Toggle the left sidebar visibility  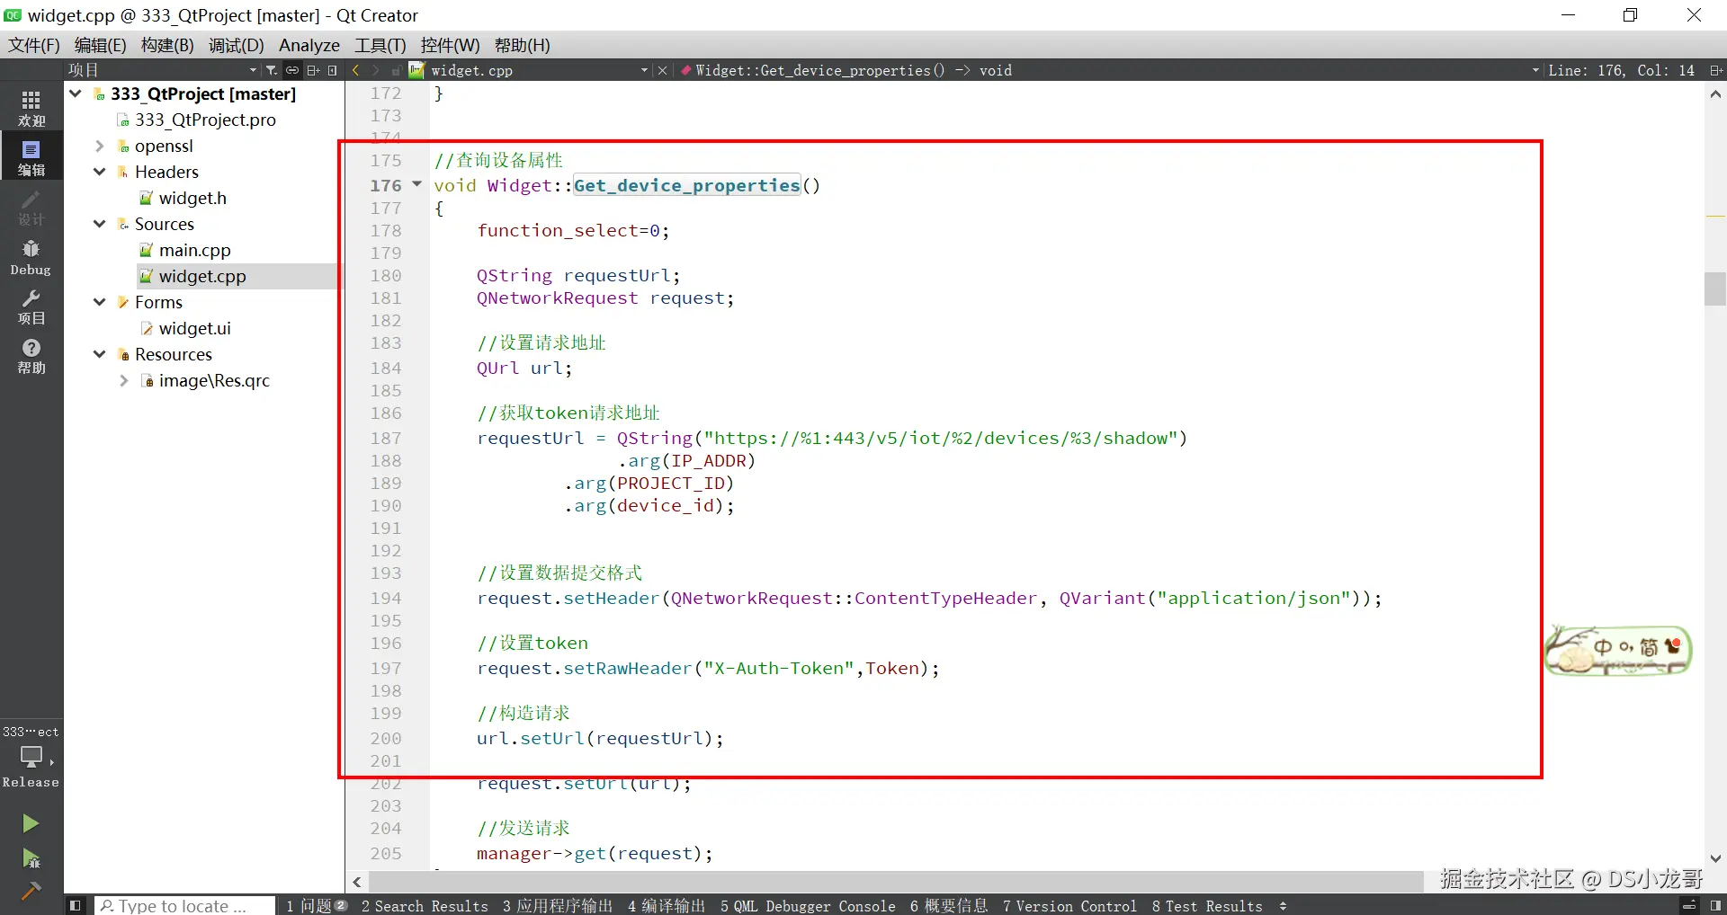tap(76, 905)
